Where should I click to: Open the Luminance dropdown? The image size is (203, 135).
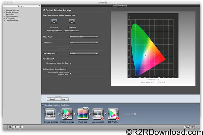tap(84, 43)
